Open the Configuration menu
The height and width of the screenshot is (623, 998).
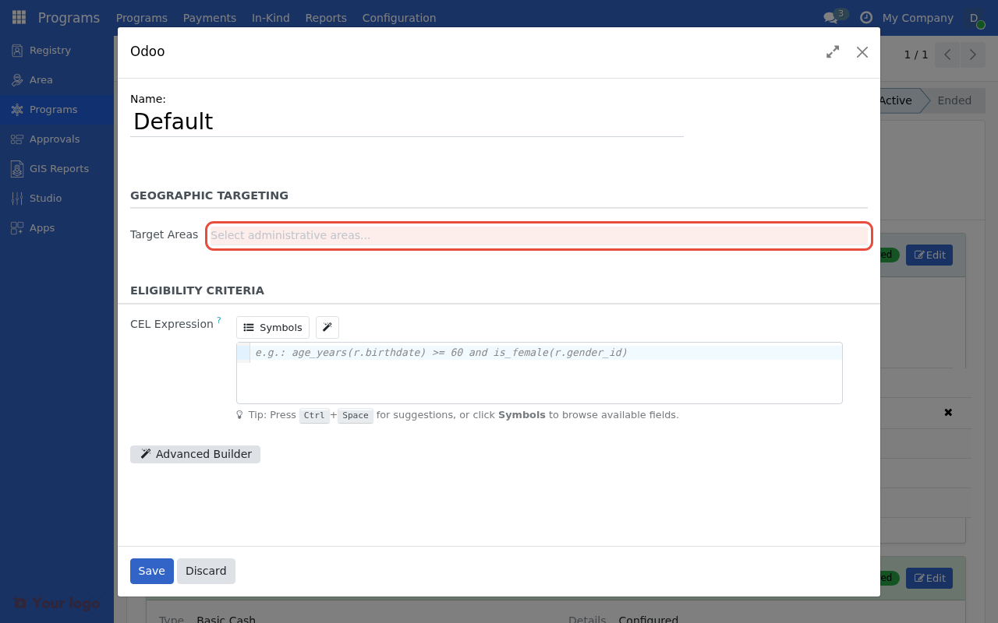click(398, 17)
